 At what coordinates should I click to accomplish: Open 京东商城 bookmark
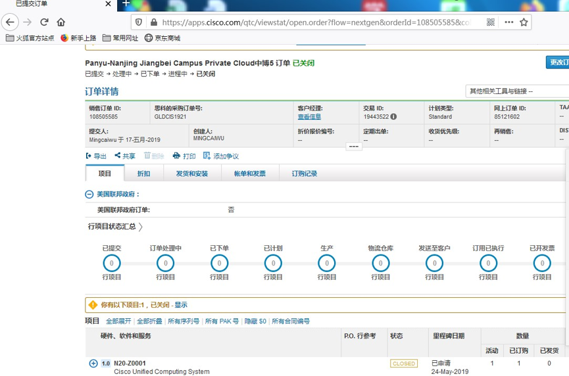[162, 38]
